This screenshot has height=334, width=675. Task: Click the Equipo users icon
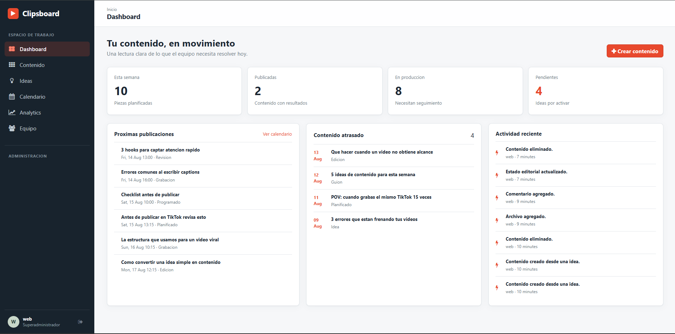(x=12, y=128)
